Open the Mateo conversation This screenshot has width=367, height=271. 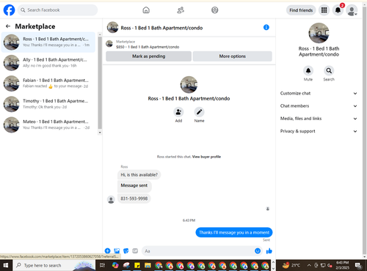click(48, 125)
